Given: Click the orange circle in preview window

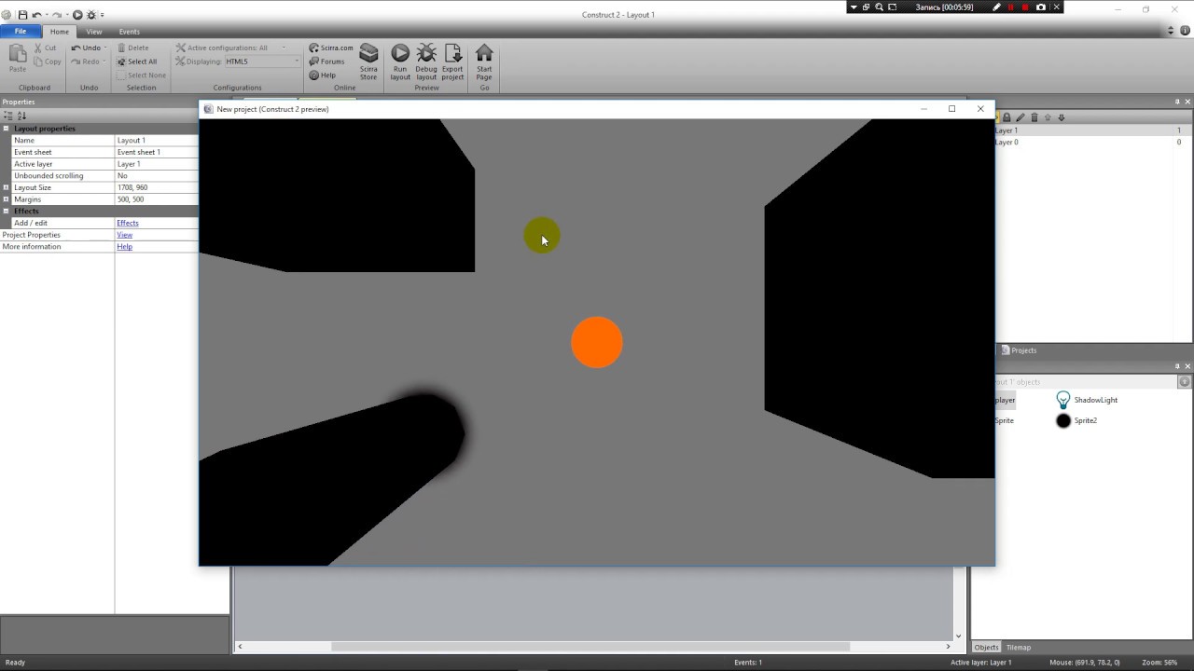Looking at the screenshot, I should coord(597,342).
